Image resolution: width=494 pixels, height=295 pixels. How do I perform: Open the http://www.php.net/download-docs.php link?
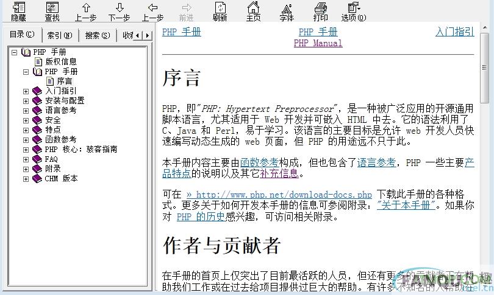coord(279,195)
